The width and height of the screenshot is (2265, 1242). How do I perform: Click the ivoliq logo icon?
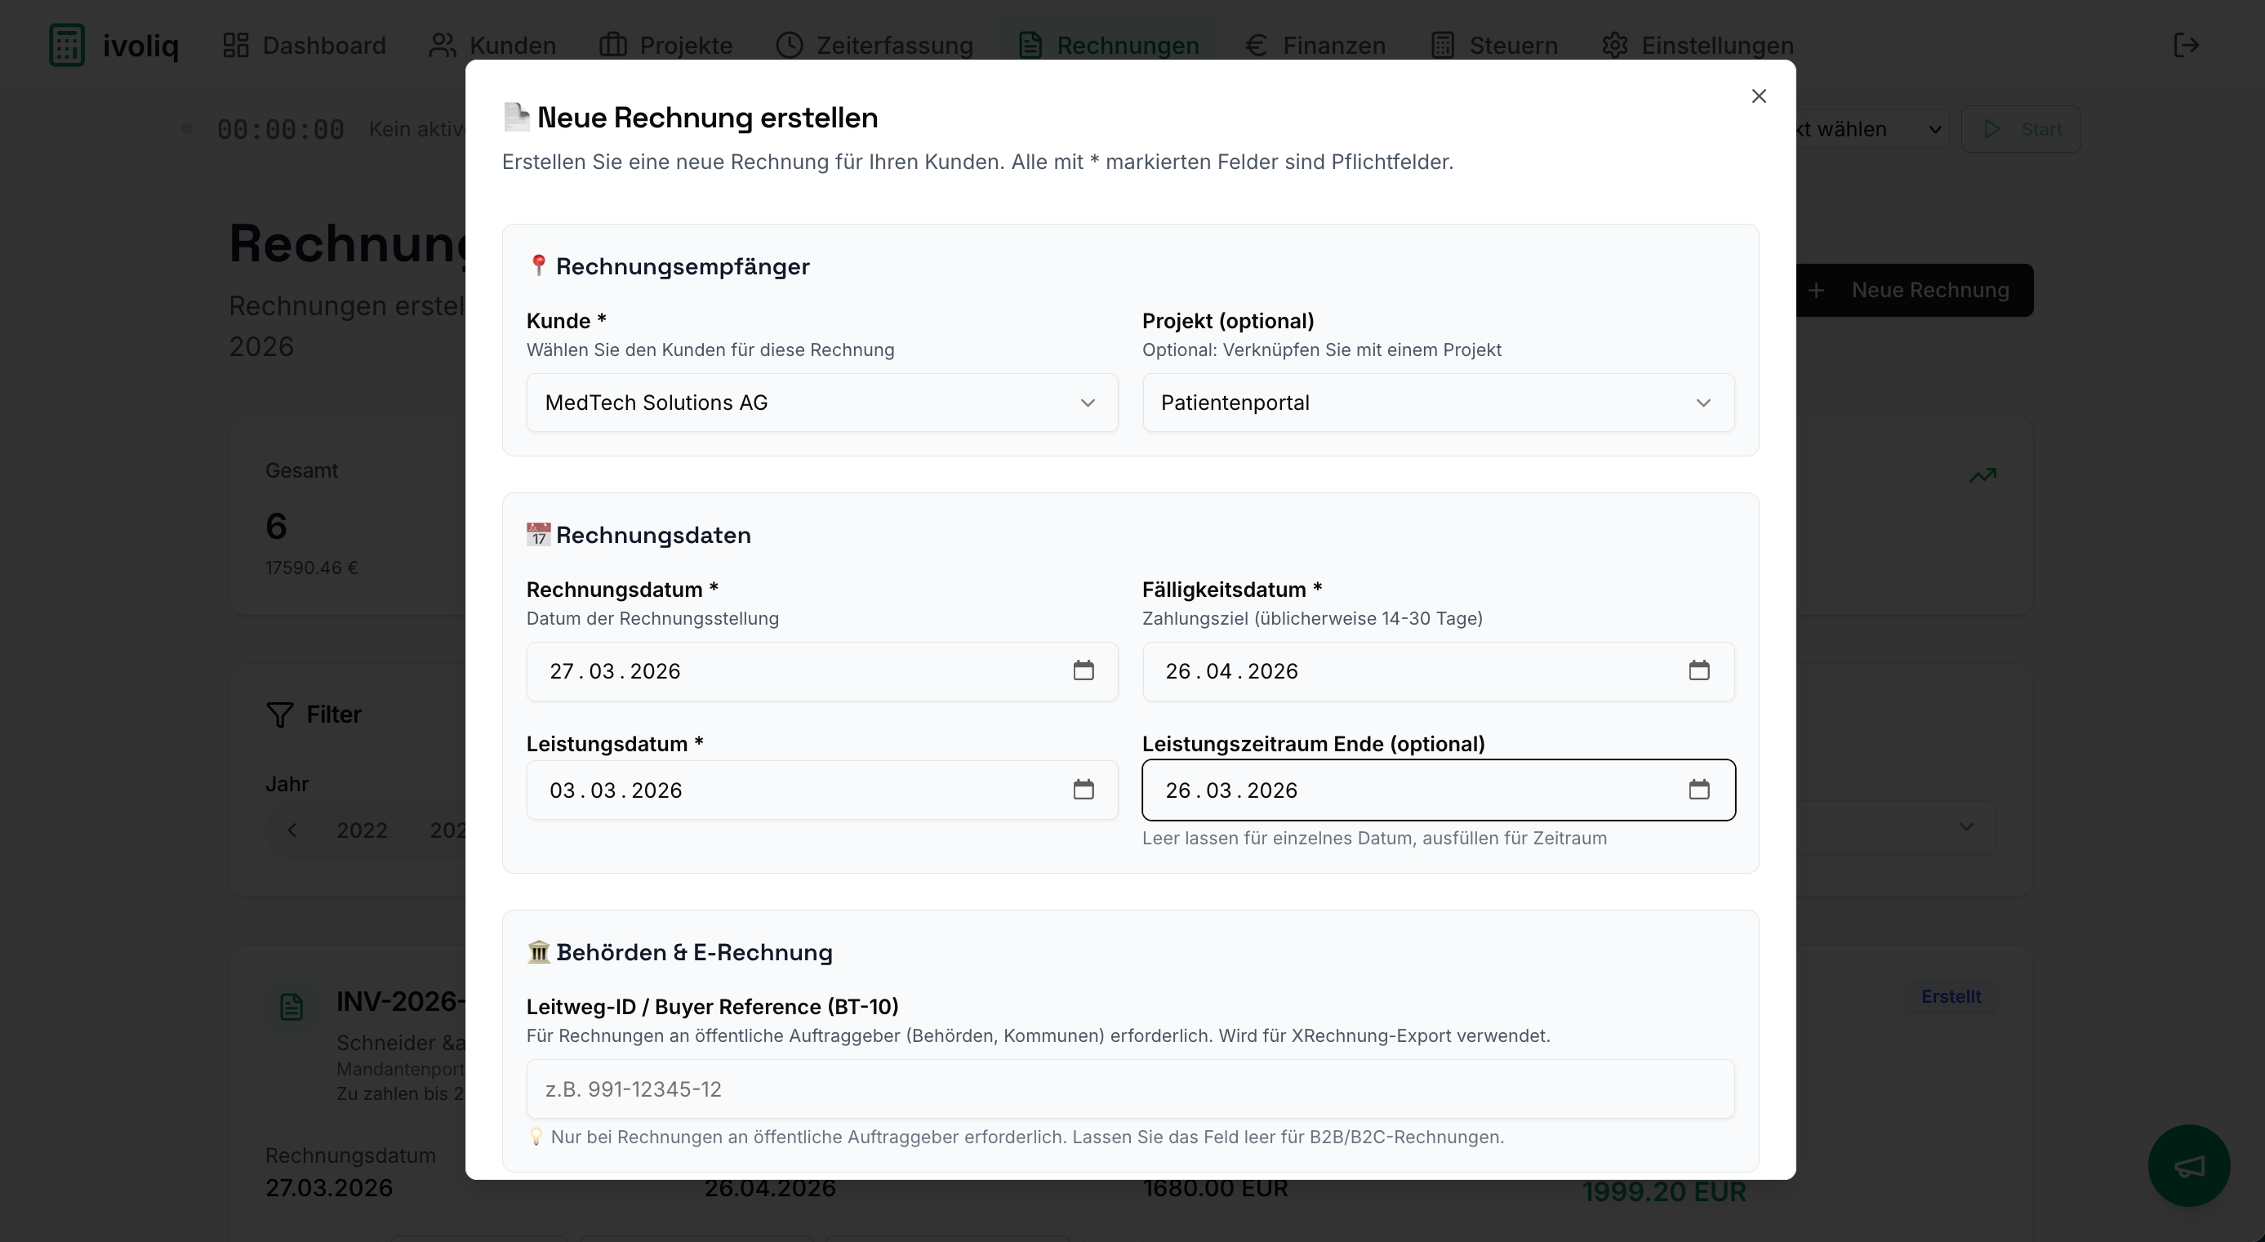67,45
